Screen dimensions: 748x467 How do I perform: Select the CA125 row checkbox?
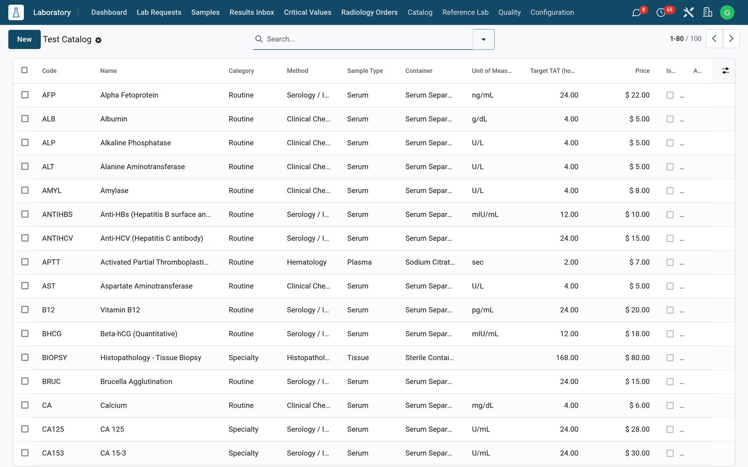(x=25, y=429)
